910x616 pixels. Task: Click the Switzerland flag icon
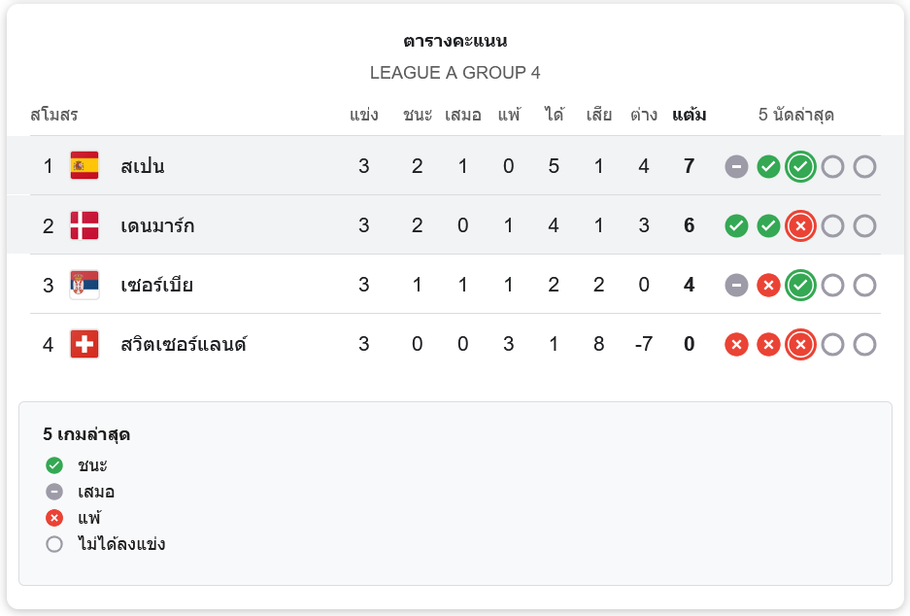[x=84, y=344]
